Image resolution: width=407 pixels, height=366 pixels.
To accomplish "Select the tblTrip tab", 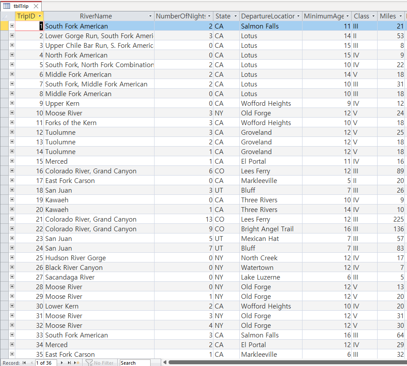I will [21, 6].
